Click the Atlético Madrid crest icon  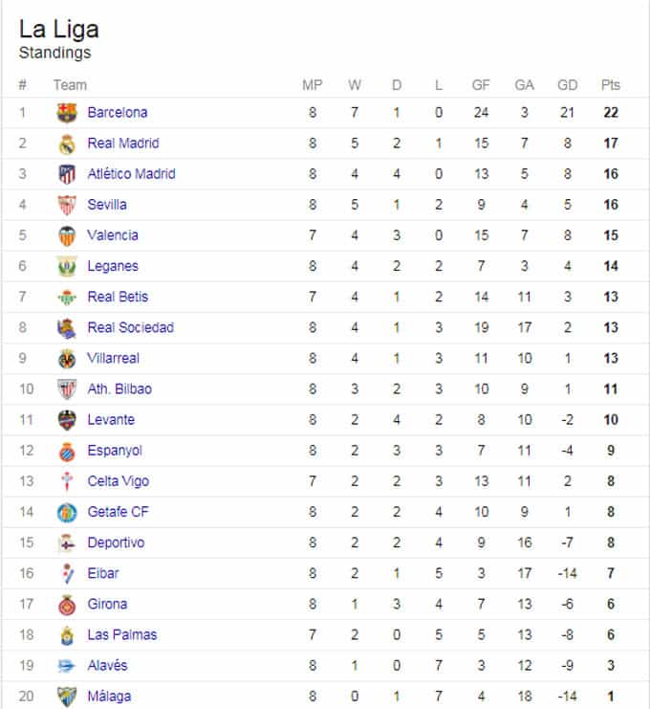point(67,174)
